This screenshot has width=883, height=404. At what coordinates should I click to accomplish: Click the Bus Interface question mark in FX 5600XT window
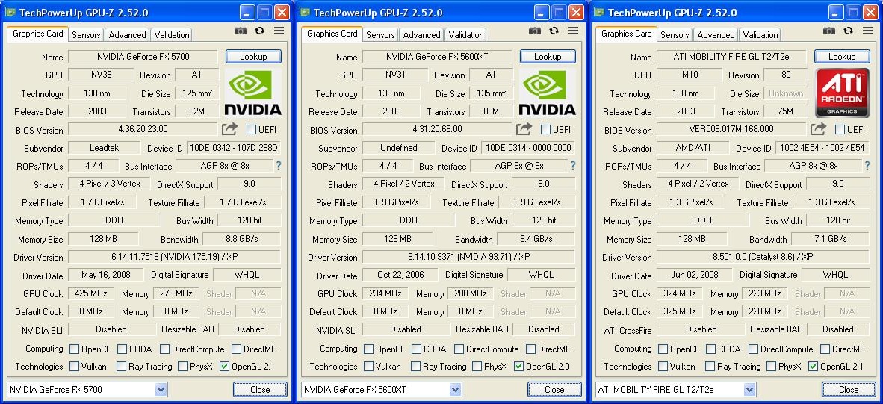[x=573, y=166]
